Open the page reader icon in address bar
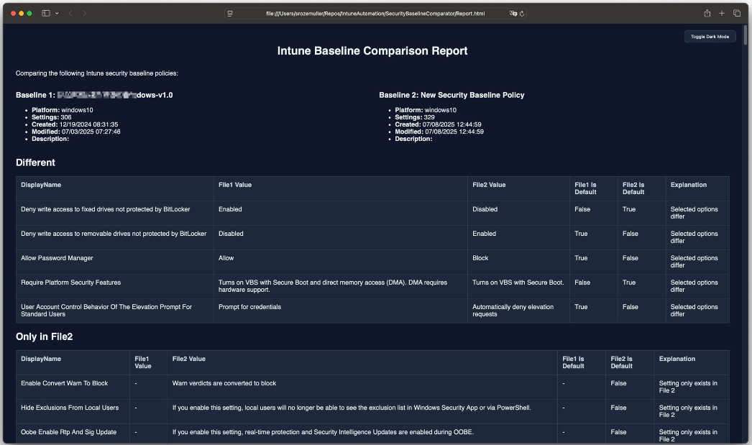Image resolution: width=752 pixels, height=445 pixels. (230, 13)
